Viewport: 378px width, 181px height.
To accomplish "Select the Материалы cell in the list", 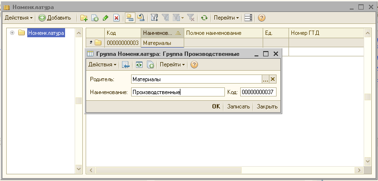I will coord(162,43).
